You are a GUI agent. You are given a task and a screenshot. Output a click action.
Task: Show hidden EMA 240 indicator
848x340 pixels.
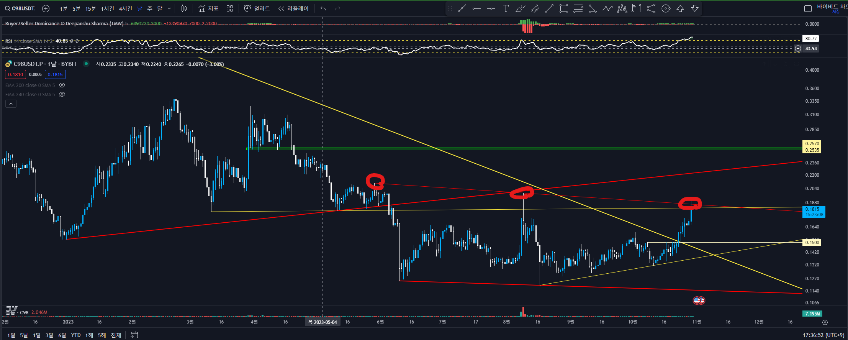62,94
